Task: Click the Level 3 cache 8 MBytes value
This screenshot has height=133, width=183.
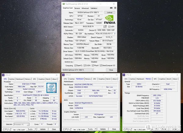Action: pyautogui.click(x=44, y=119)
